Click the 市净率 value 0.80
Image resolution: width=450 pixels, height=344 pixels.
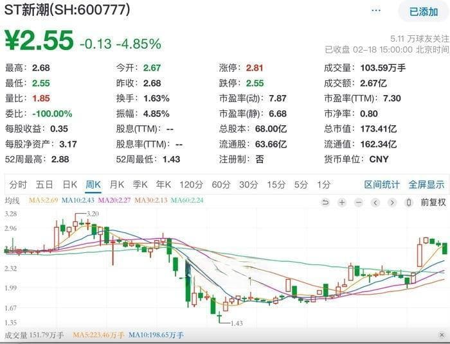[x=369, y=114]
